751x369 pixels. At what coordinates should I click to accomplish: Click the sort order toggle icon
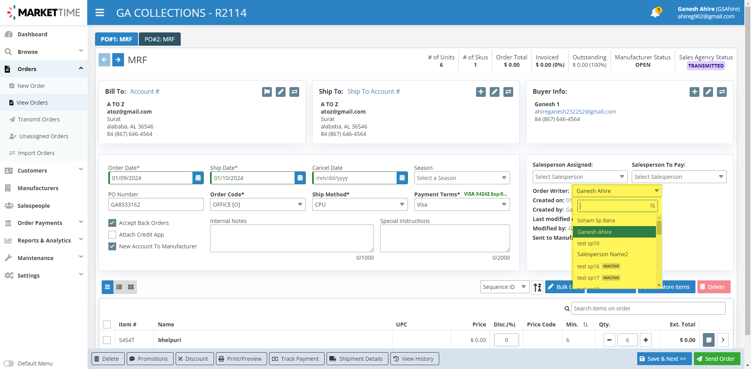pyautogui.click(x=537, y=287)
